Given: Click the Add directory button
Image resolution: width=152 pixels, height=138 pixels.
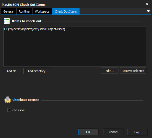Looking at the screenshot, I should point(39,71).
